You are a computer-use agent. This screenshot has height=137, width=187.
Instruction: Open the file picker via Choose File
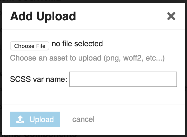pos(29,46)
